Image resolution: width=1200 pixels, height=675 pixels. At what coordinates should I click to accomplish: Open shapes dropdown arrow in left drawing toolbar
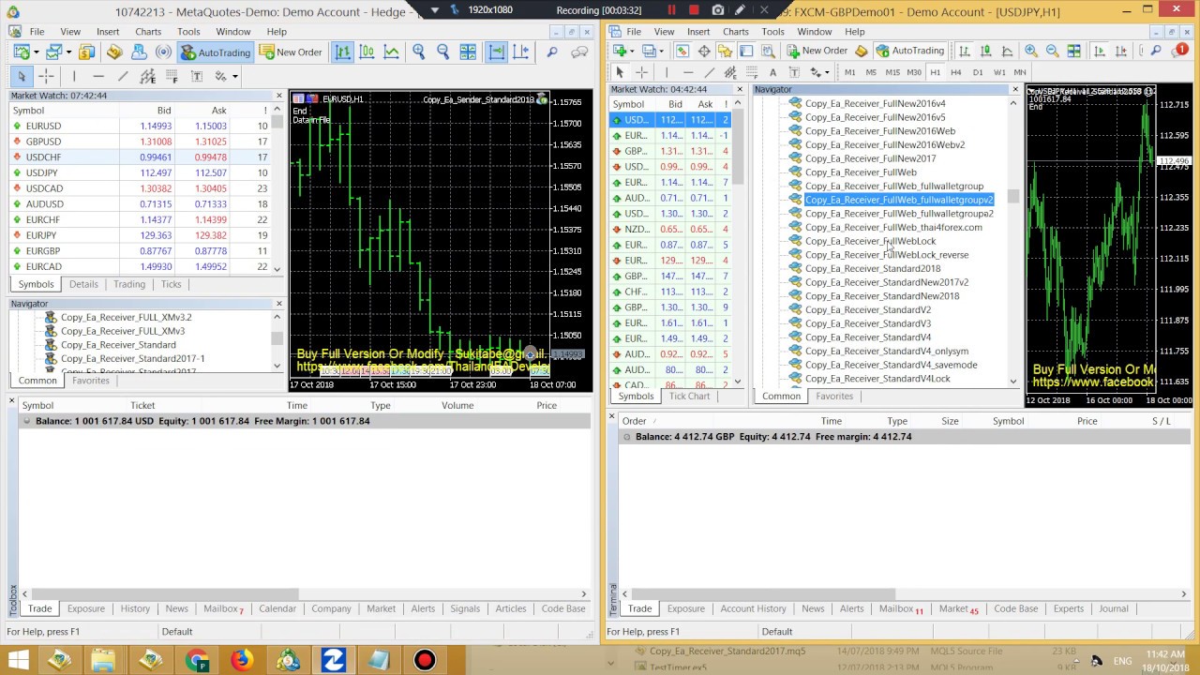234,76
